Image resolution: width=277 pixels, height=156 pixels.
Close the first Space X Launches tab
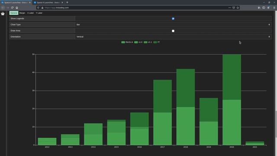(30, 3)
